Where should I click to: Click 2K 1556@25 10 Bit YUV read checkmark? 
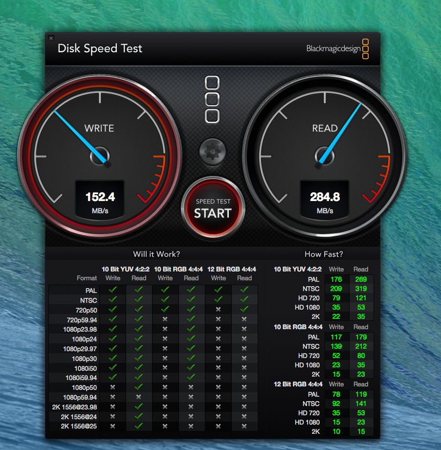point(138,426)
